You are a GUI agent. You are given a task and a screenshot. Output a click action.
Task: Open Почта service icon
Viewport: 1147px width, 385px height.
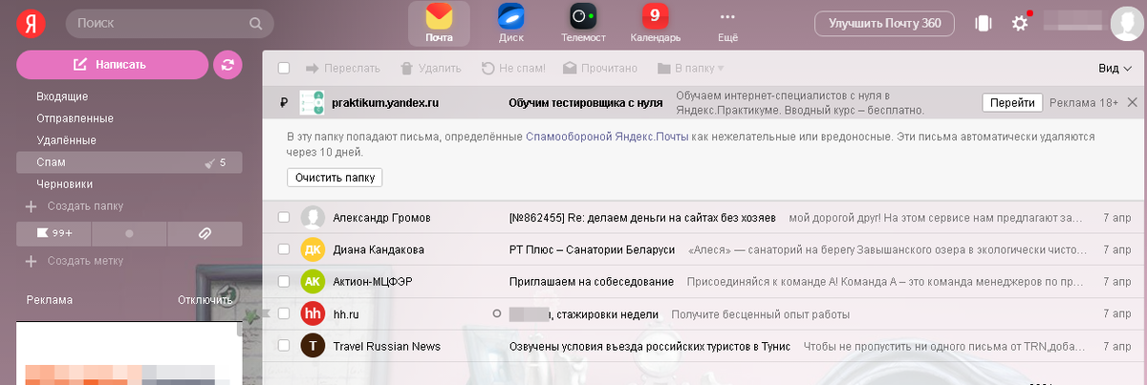[x=440, y=23]
